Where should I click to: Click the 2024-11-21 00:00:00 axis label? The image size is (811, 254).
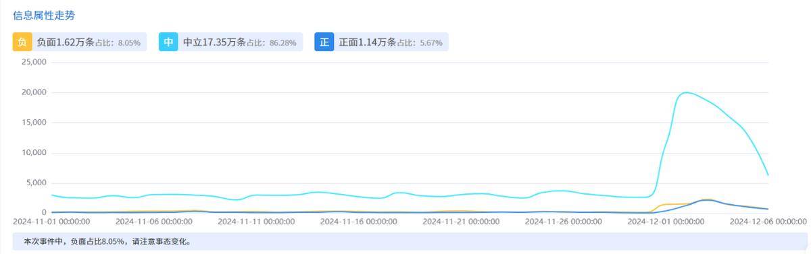click(x=461, y=220)
